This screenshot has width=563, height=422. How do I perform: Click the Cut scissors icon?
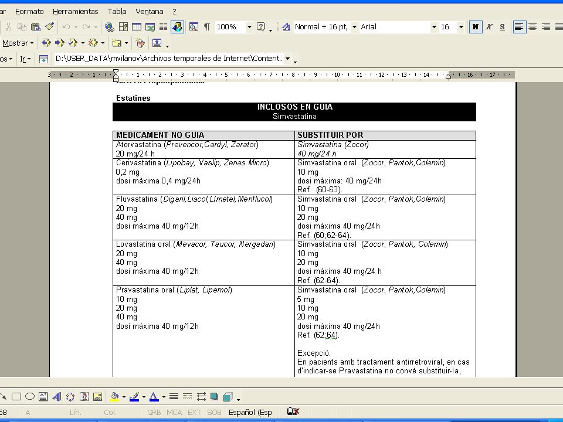(x=8, y=27)
